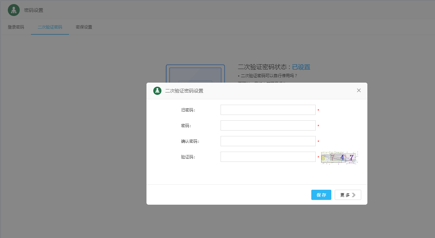Click the monitor illustration behind the dialog
The width and height of the screenshot is (435, 238).
195,73
